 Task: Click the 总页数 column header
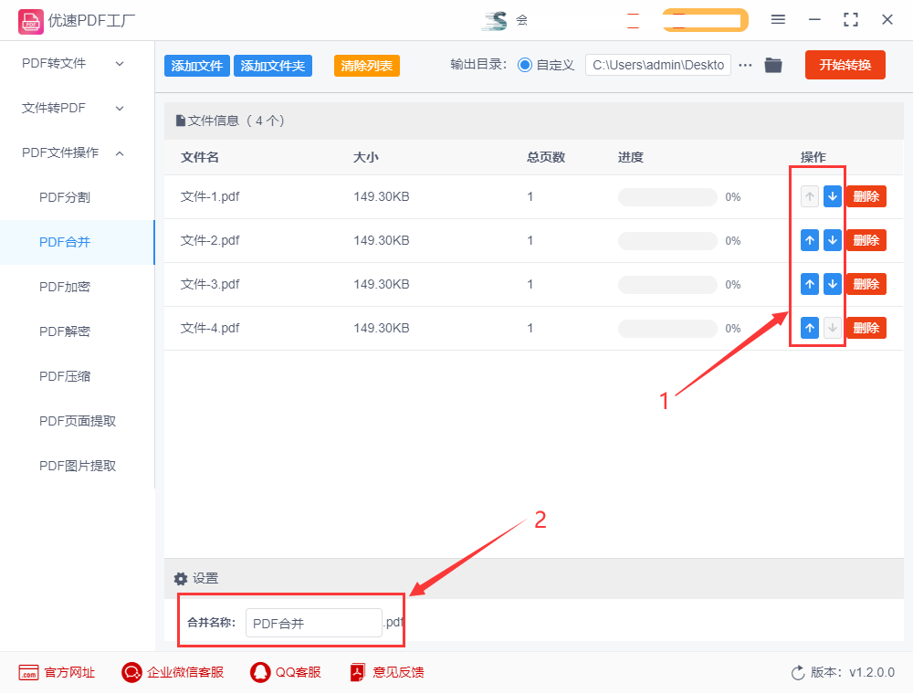pyautogui.click(x=546, y=157)
